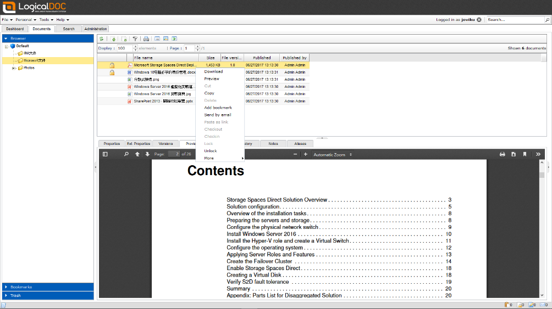Switch to the Dashboard tab

tap(15, 29)
